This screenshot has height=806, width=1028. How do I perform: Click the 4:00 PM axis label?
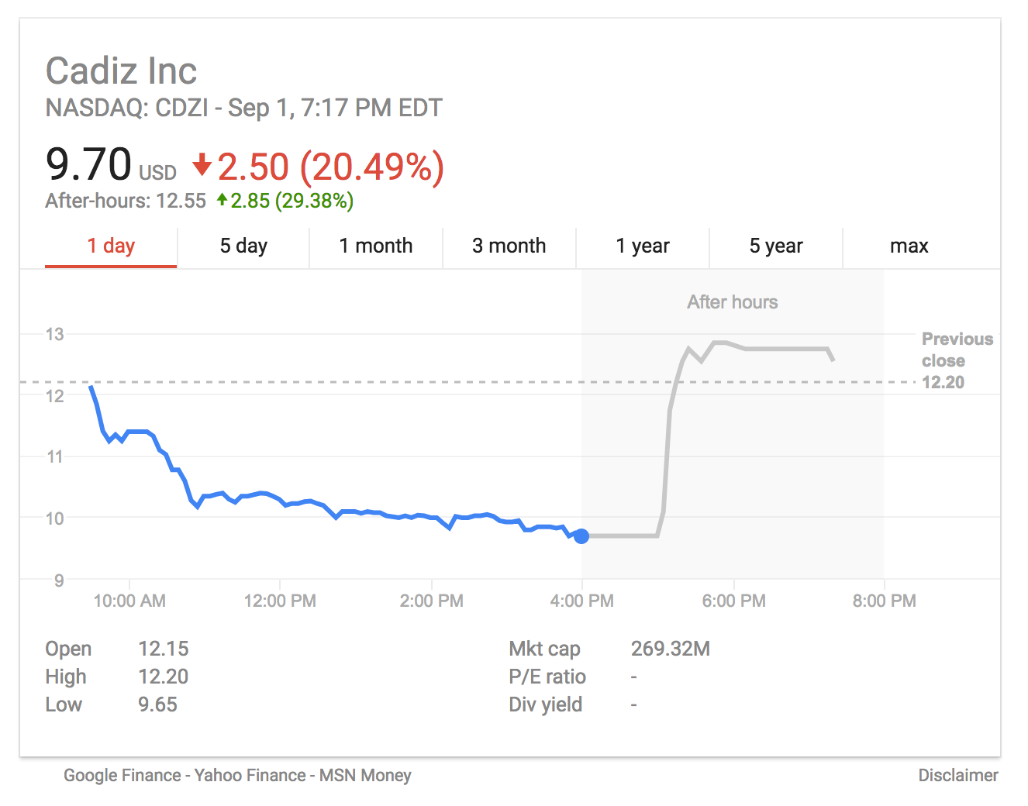pos(582,601)
